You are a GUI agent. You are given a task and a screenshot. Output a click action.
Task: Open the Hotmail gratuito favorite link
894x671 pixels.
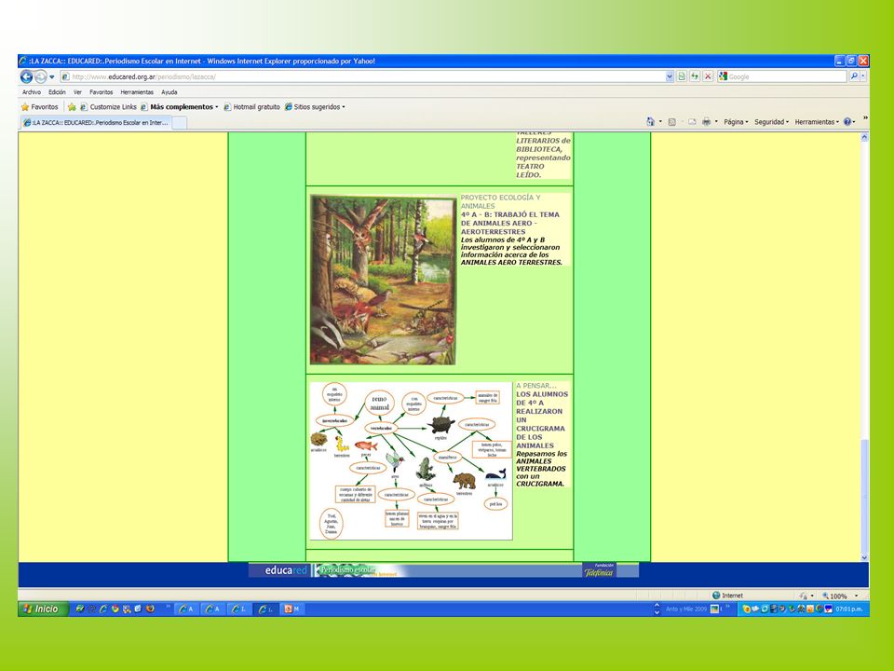[x=251, y=106]
